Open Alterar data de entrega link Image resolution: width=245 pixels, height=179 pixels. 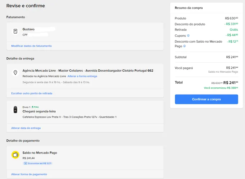26,128
